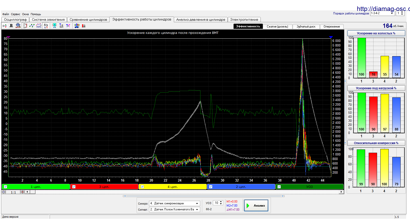Click the Ускорение на холостых % header
The width and height of the screenshot is (410, 220).
tap(376, 33)
